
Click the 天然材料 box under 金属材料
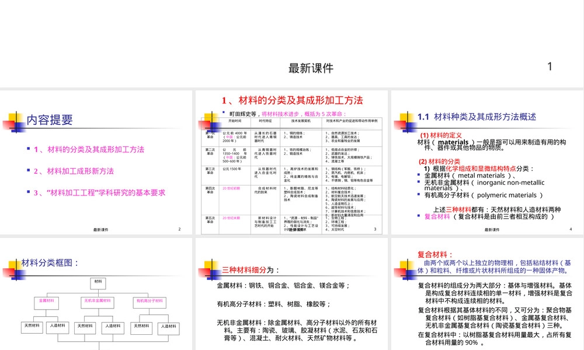point(32,327)
